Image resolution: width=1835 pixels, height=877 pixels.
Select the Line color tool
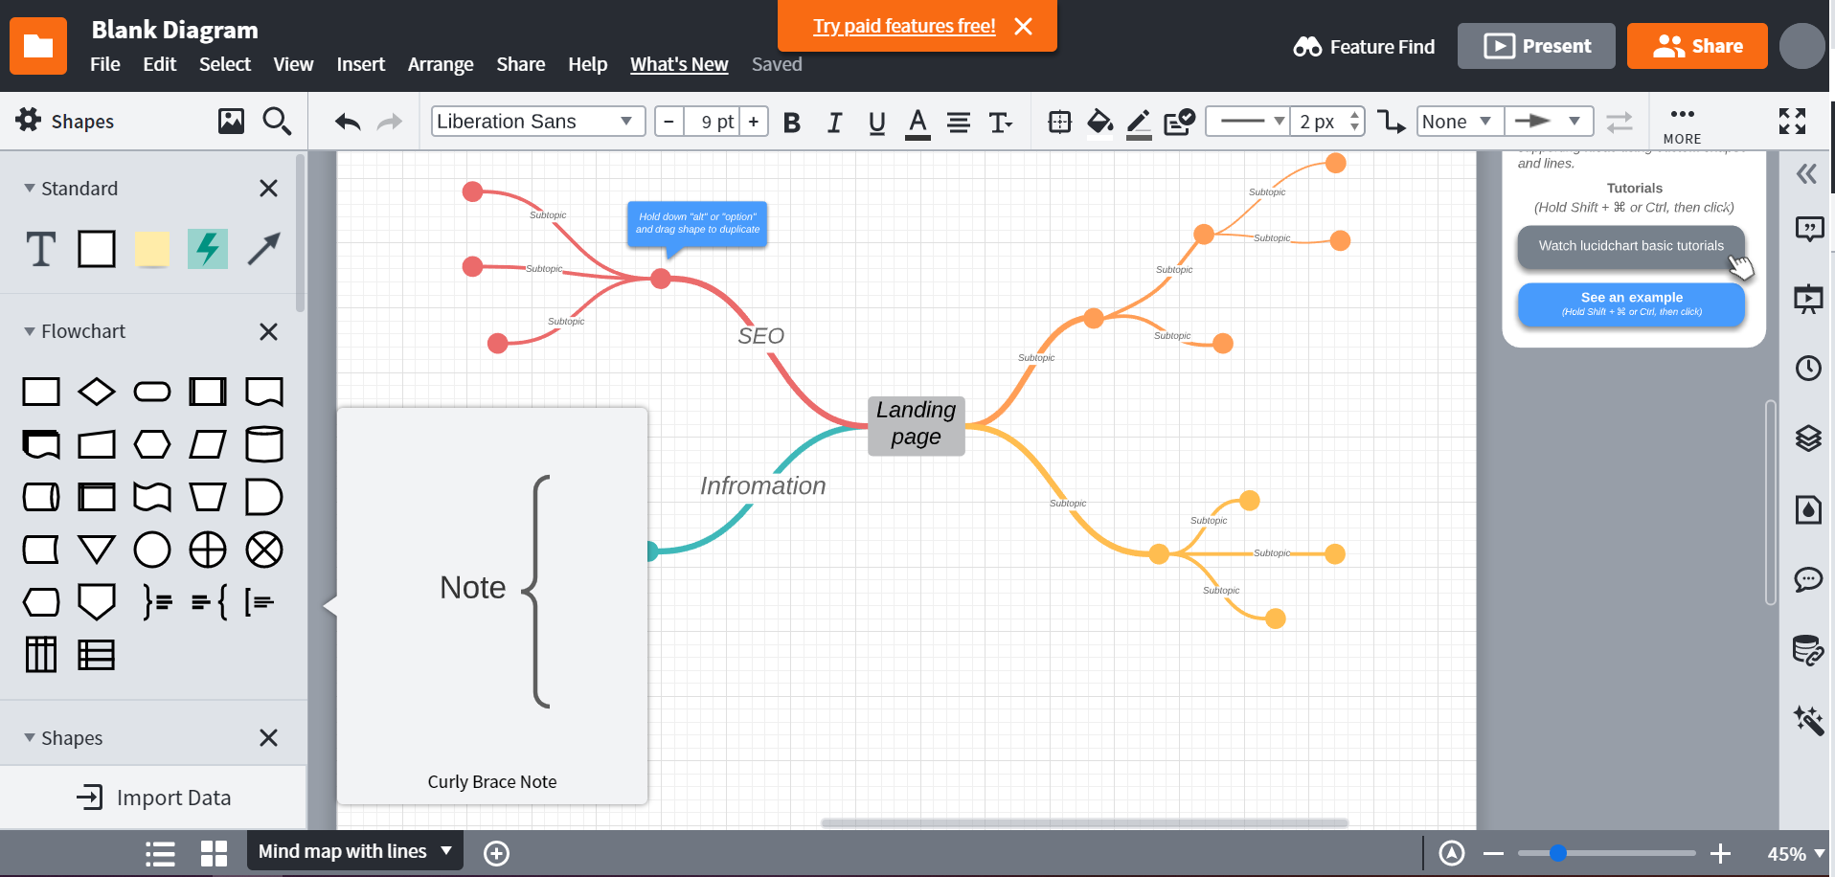click(x=1138, y=122)
